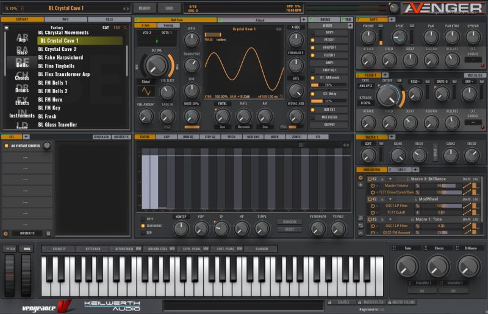Open the RESO dropdown in filter section
This screenshot has height=314, width=488.
pyautogui.click(x=415, y=81)
